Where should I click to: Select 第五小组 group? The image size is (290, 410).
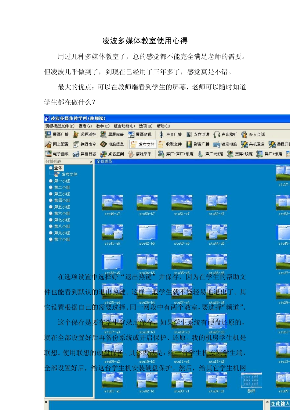62,207
